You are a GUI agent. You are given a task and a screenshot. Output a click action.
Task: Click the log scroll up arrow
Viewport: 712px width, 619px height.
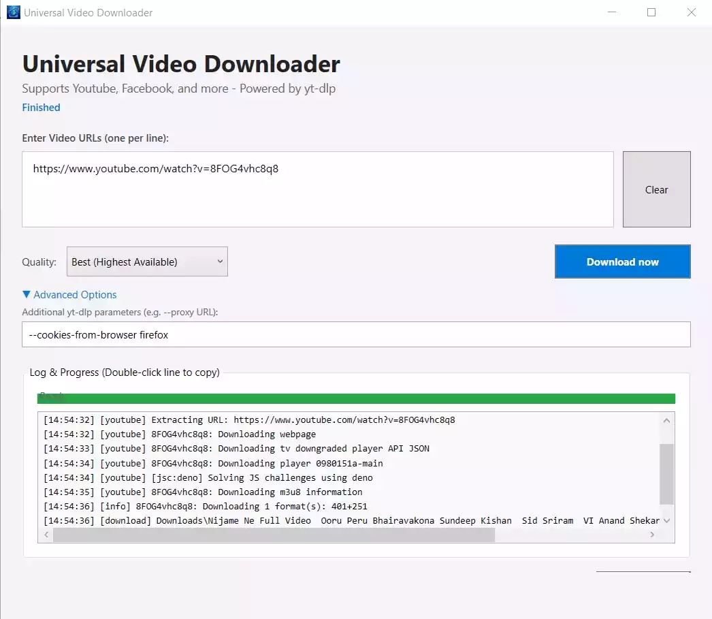(x=666, y=420)
